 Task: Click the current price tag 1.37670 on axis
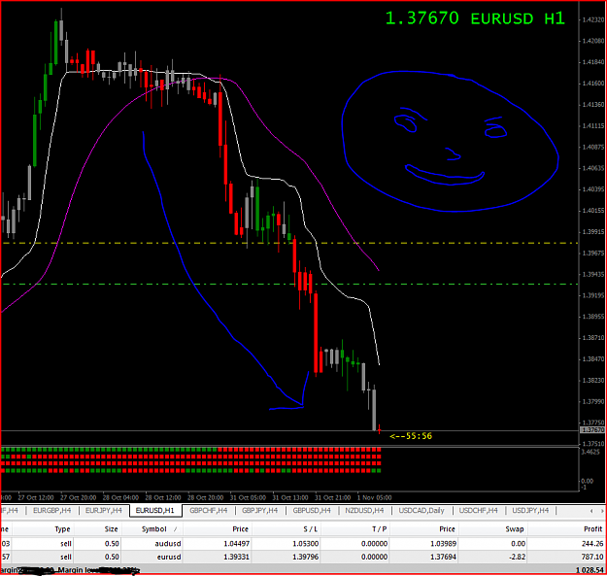click(592, 430)
